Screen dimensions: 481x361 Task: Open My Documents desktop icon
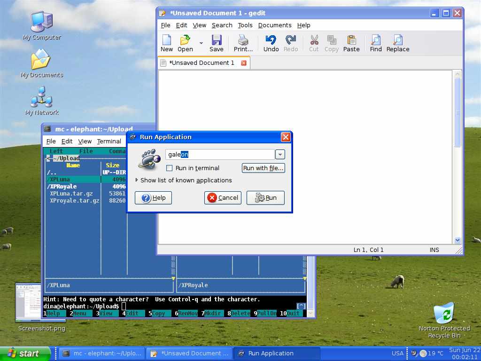coord(41,63)
